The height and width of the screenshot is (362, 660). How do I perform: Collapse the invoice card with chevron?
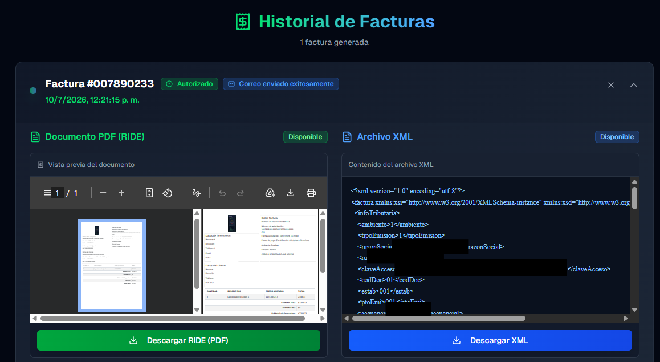pyautogui.click(x=633, y=85)
